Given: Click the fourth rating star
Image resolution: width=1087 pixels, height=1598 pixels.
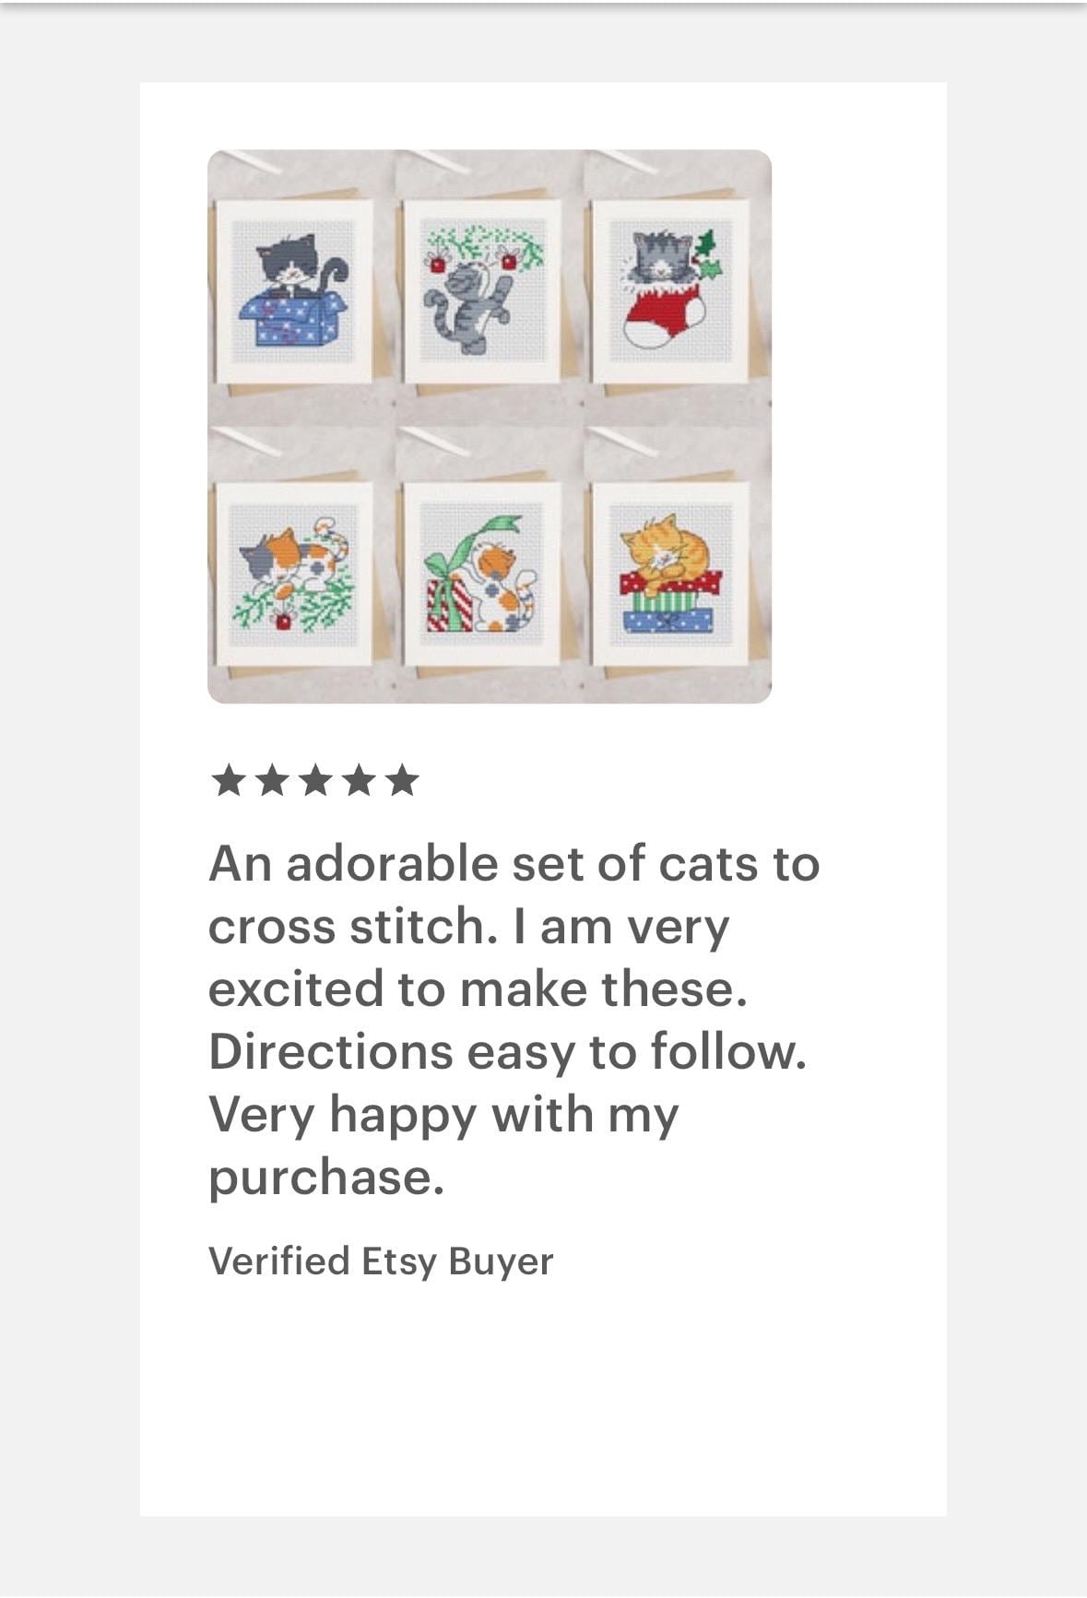Looking at the screenshot, I should coord(359,781).
